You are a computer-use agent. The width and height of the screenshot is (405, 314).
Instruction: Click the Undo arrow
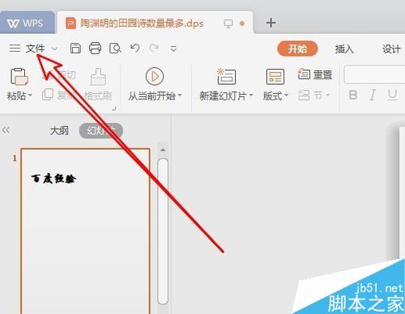[x=135, y=49]
